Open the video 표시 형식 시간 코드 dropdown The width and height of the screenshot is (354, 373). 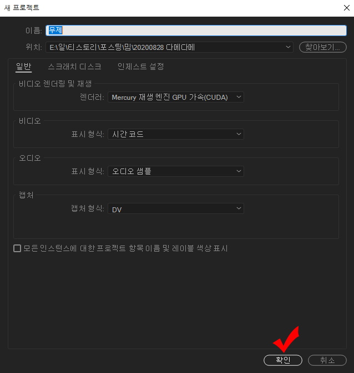click(x=176, y=134)
